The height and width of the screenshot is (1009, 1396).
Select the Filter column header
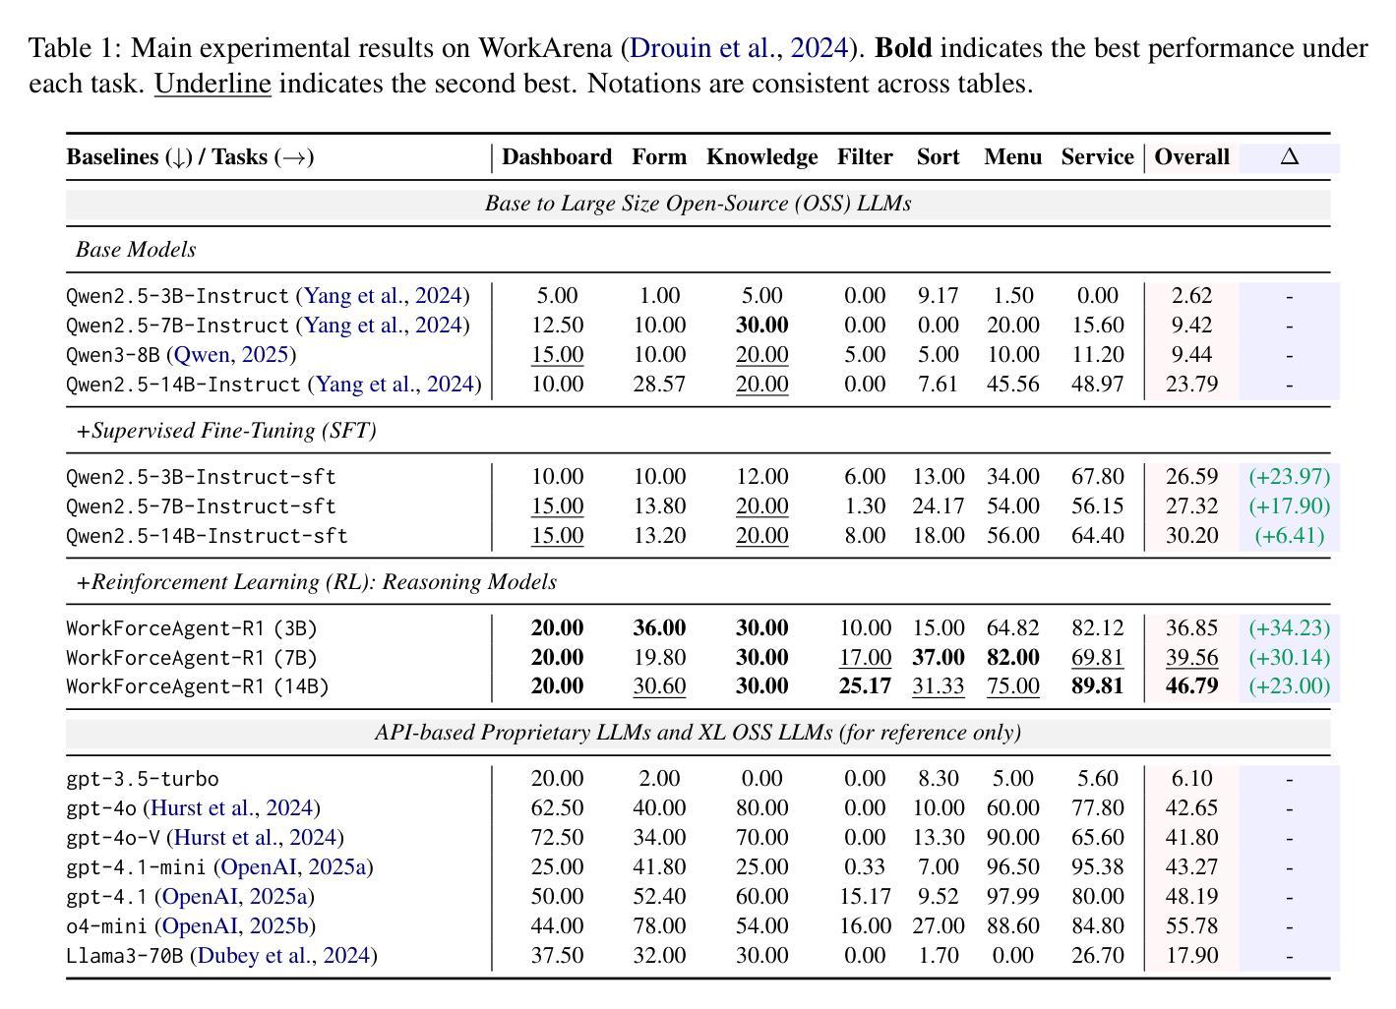[865, 157]
